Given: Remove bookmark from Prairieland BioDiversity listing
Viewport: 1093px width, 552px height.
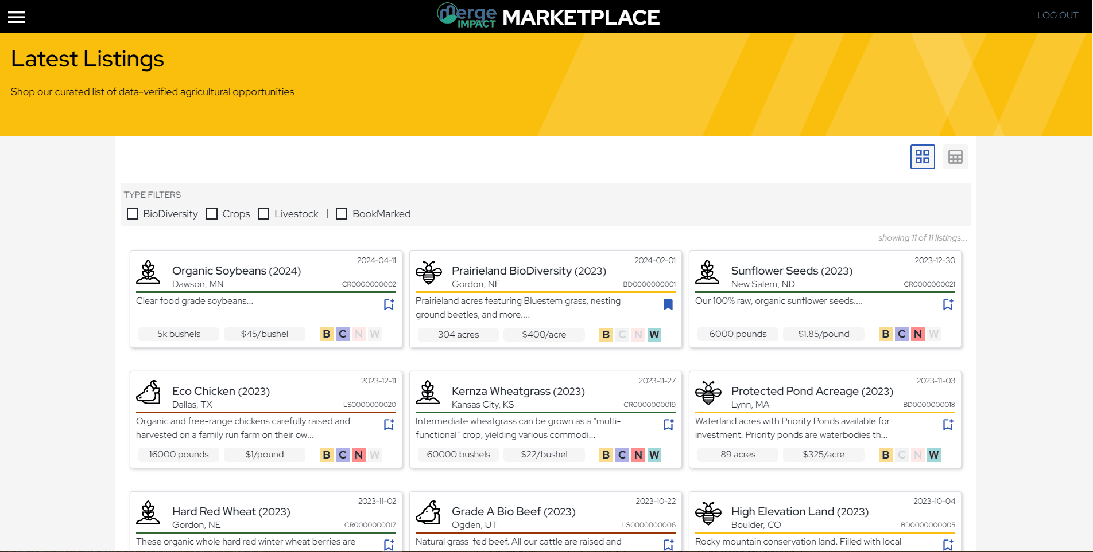Looking at the screenshot, I should pyautogui.click(x=668, y=304).
